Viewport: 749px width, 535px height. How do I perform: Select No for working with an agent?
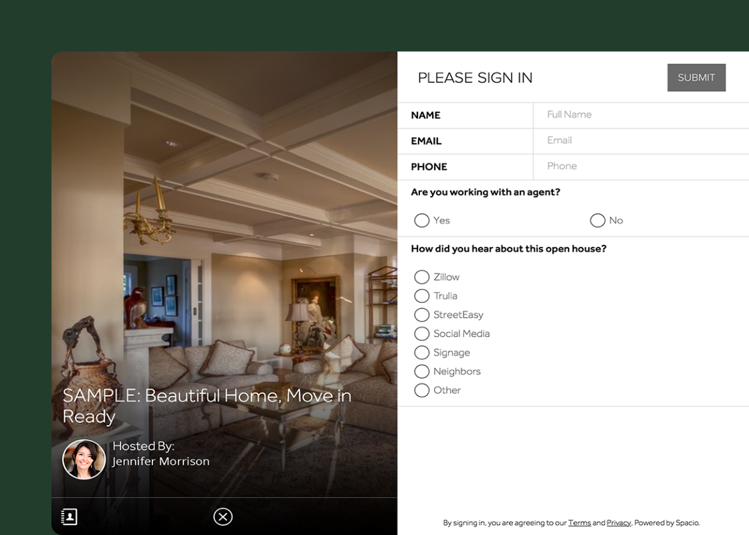(597, 220)
